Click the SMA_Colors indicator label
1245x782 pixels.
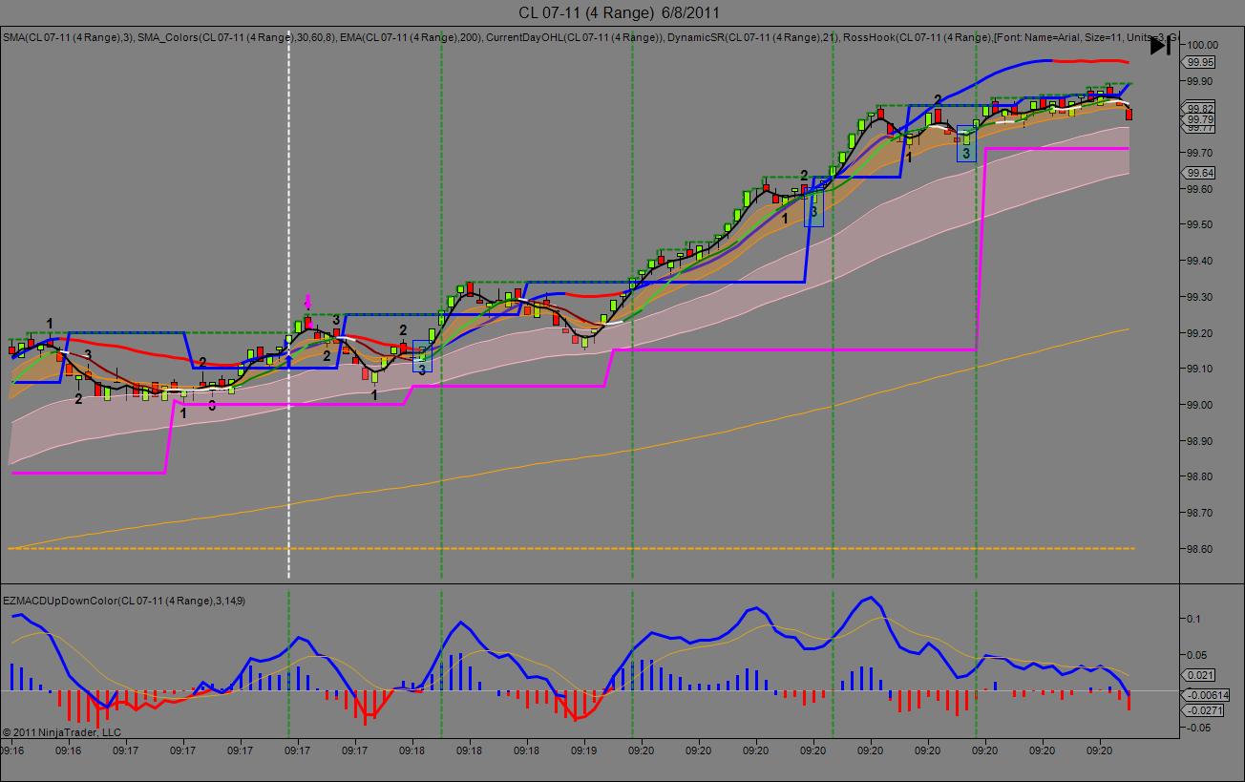pos(238,37)
